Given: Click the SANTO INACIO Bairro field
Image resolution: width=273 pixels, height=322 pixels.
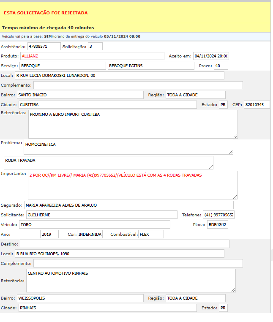Looking at the screenshot, I should (x=80, y=95).
